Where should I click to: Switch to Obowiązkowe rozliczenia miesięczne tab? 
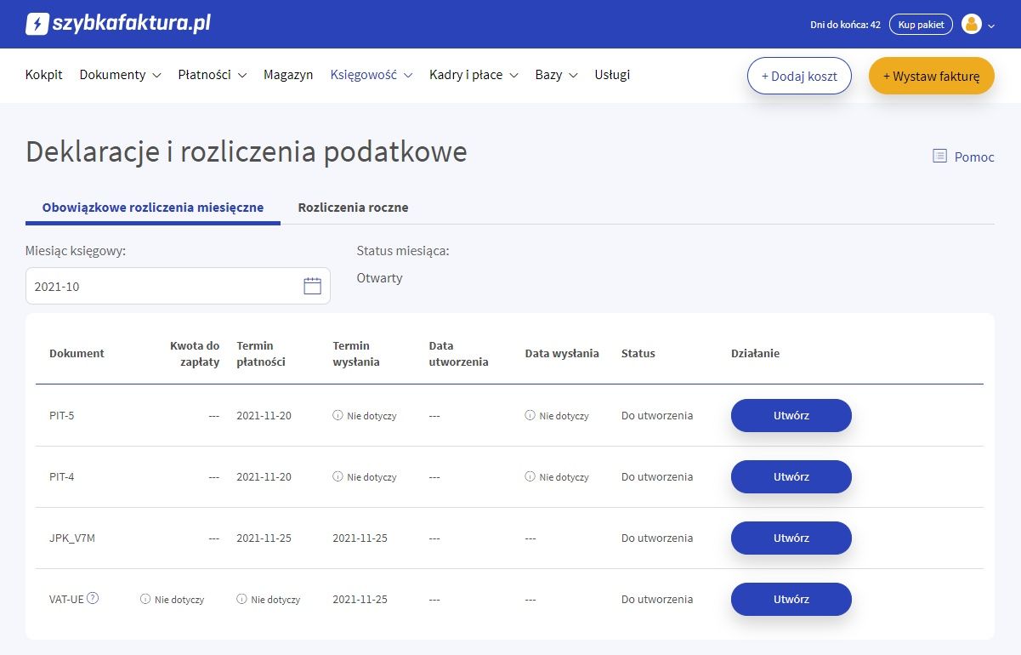point(153,208)
